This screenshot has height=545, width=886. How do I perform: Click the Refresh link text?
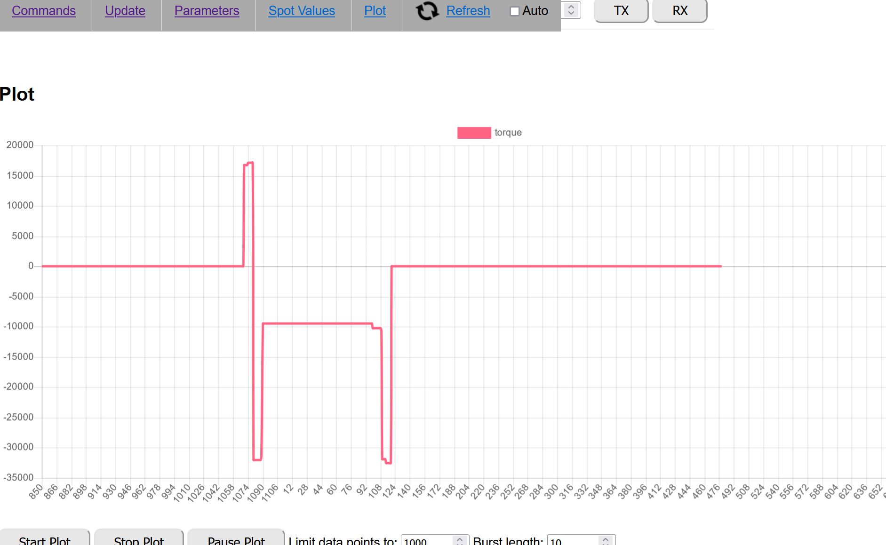pos(468,11)
